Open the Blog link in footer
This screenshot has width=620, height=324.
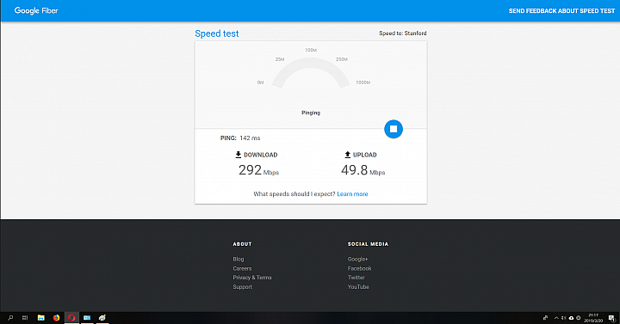(239, 259)
